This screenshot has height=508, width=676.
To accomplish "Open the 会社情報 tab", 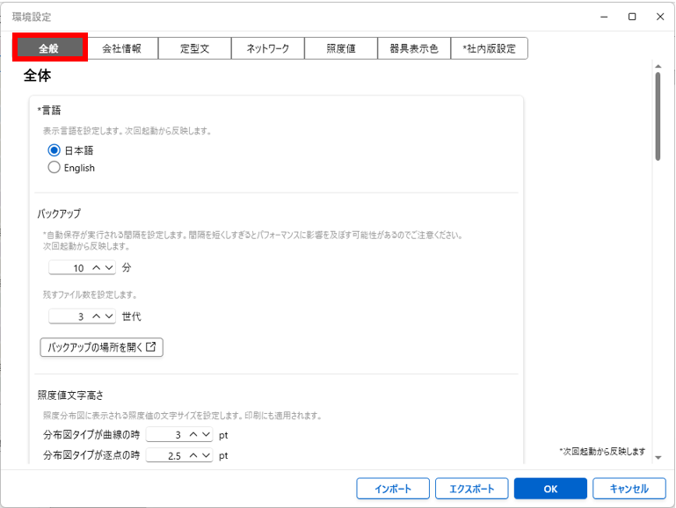I will 121,48.
